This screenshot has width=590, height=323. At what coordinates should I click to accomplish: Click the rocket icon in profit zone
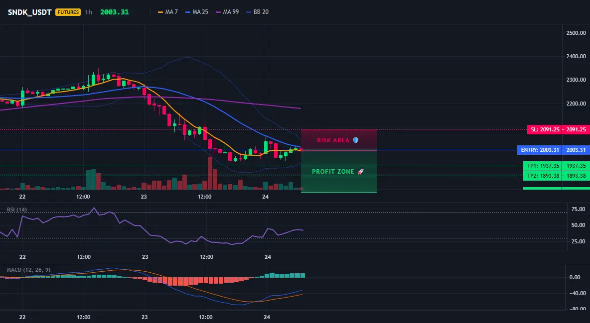coord(360,172)
